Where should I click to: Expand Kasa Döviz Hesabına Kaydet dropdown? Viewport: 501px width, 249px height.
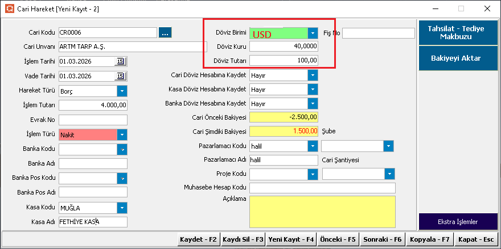(x=313, y=90)
